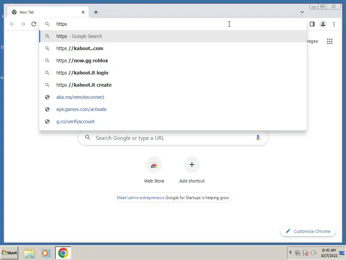Choose the 'https //kahoot.it create' suggestion

(x=173, y=85)
